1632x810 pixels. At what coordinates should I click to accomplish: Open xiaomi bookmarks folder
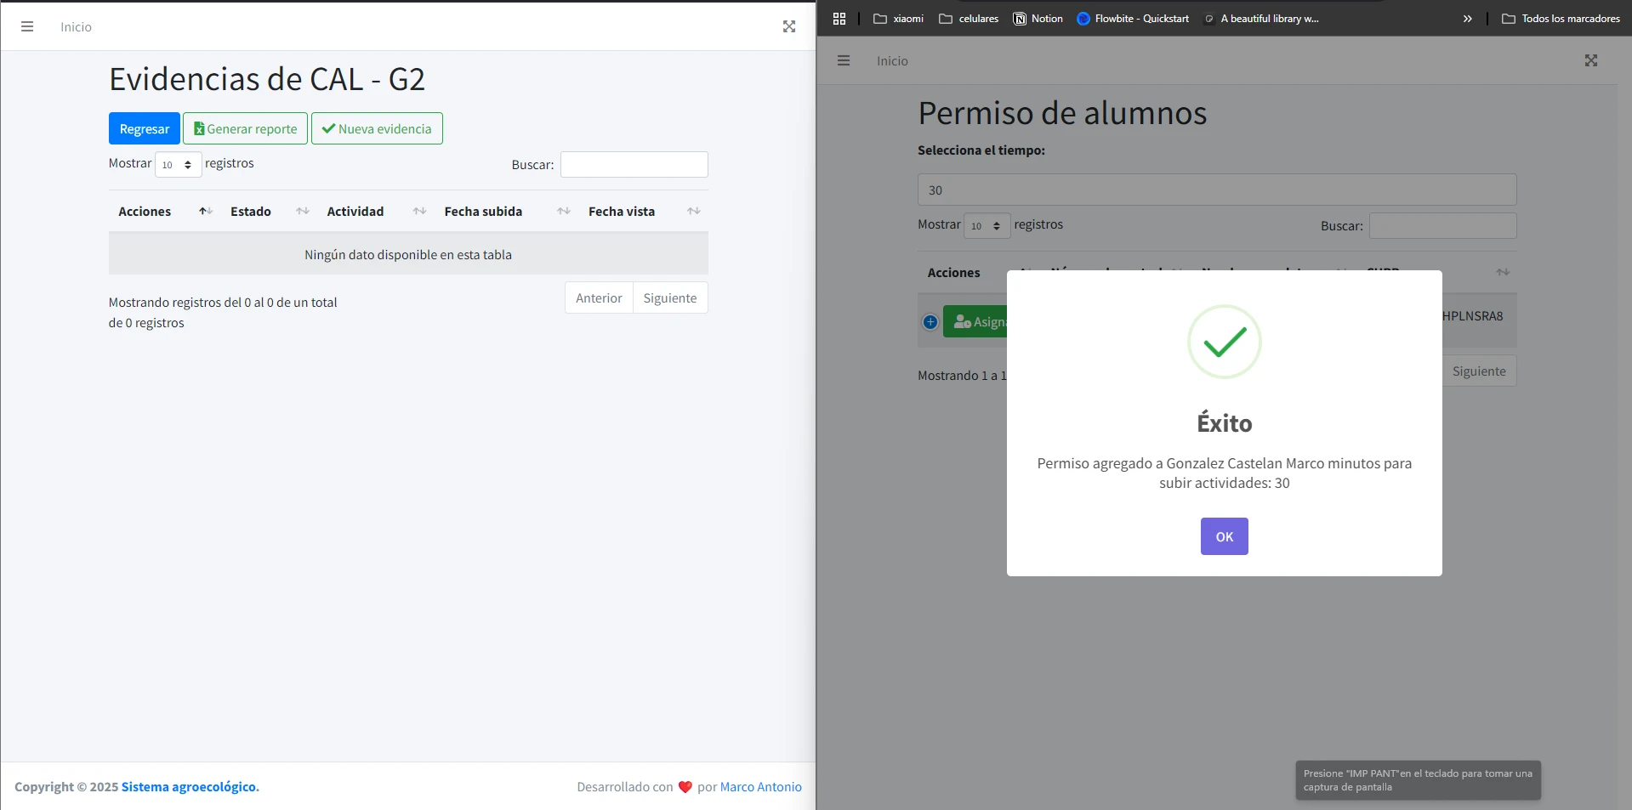tap(898, 18)
